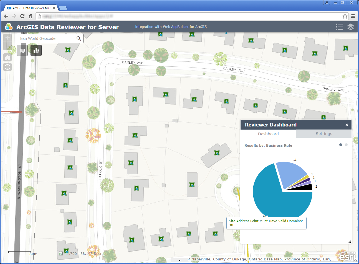Viewport: 359px width, 264px height.
Task: Go back in browser
Action: 6,16
